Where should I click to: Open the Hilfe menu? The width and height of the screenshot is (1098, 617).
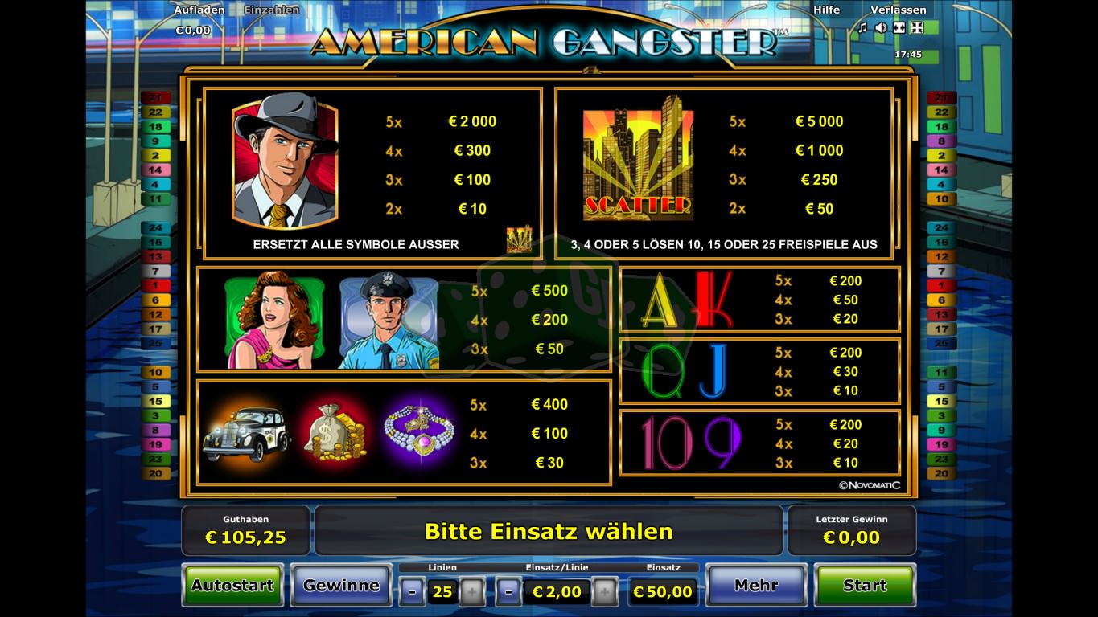coord(826,10)
